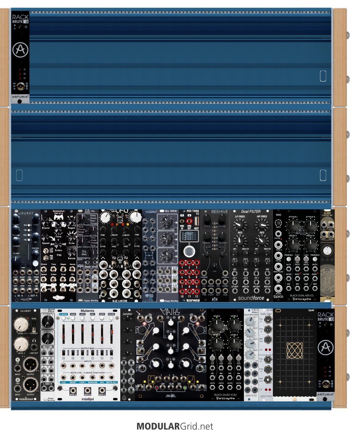Screen dimensions: 350x434
Task: Flip the BND/LRP/JMP switch on Desmodus Versio
Action: click(x=46, y=258)
